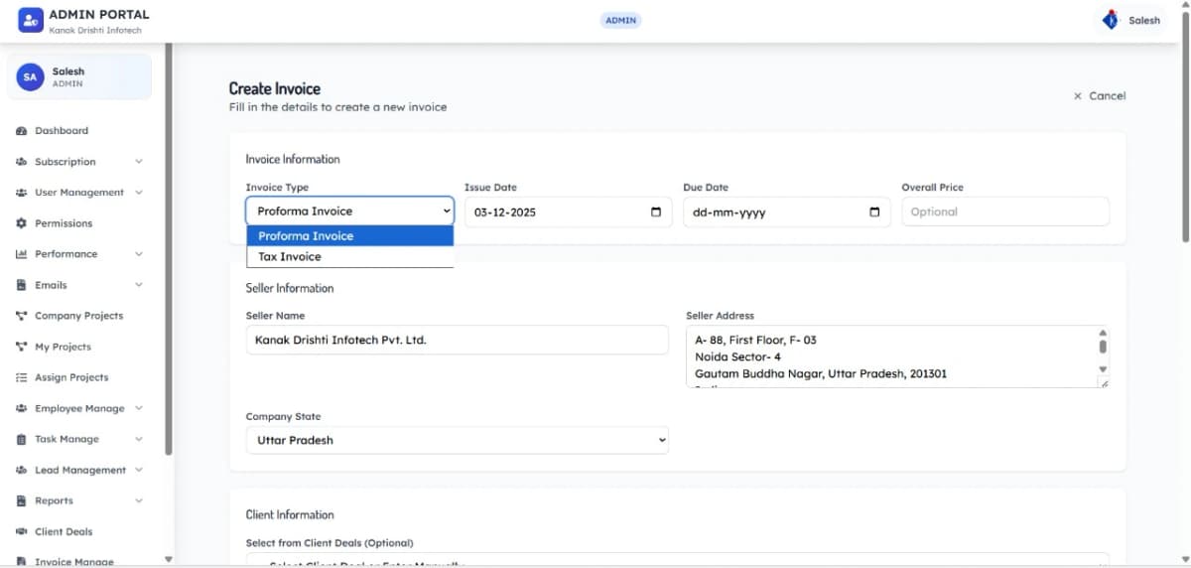1191x568 pixels.
Task: Click the main page vertical scrollbar
Action: tap(1186, 129)
